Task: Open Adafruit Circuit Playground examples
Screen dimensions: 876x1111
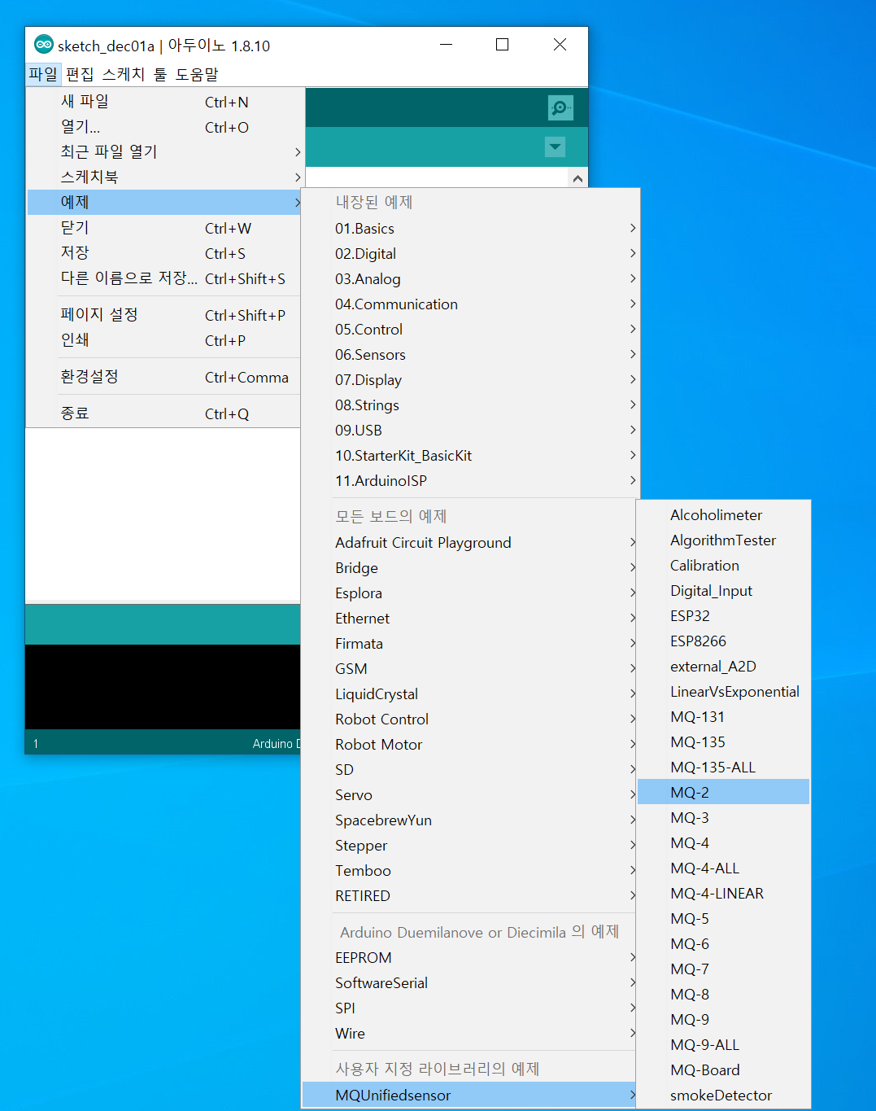Action: (470, 543)
